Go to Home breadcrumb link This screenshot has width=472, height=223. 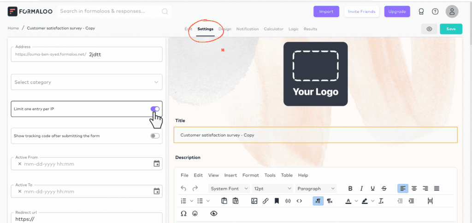13,28
